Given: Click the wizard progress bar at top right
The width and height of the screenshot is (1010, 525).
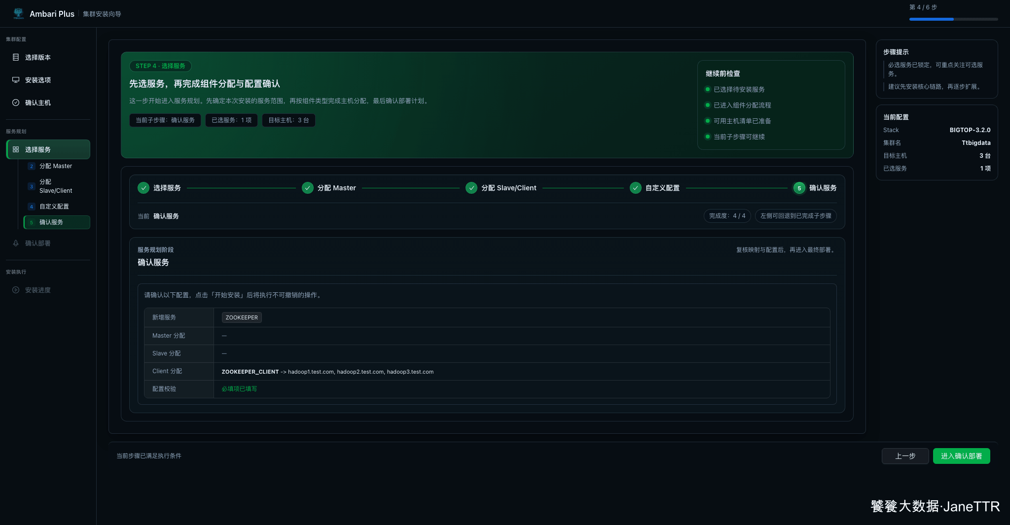Looking at the screenshot, I should pos(954,19).
